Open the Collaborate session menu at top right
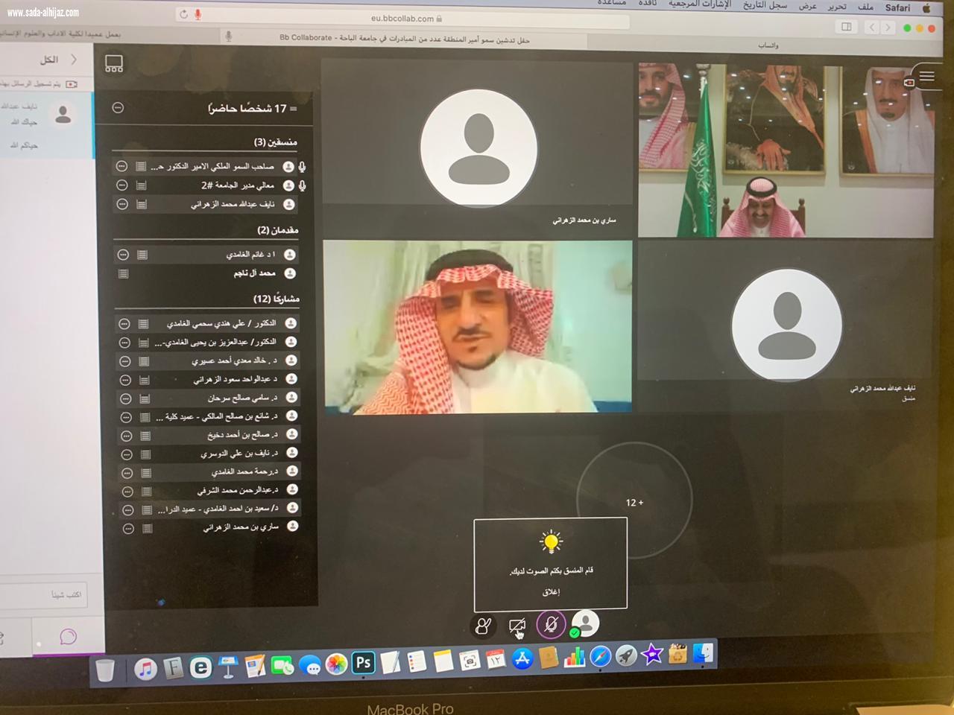The image size is (954, 715). coord(926,76)
